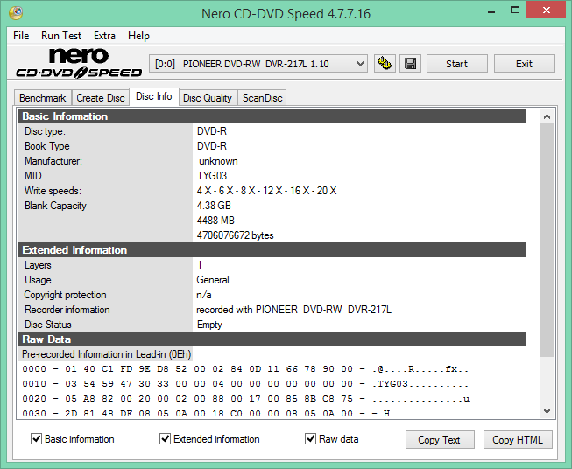Click the 4.38 GB capacity value
The height and width of the screenshot is (469, 572).
pyautogui.click(x=214, y=206)
